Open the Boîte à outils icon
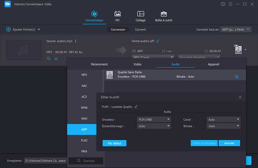The width and height of the screenshot is (258, 168). point(164,14)
